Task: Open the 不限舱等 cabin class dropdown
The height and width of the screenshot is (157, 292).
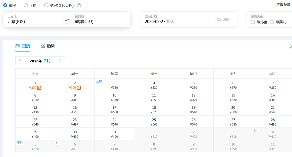Action: (283, 5)
